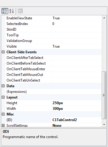Switch to Categorized view icon
108x147 pixels.
point(5,11)
